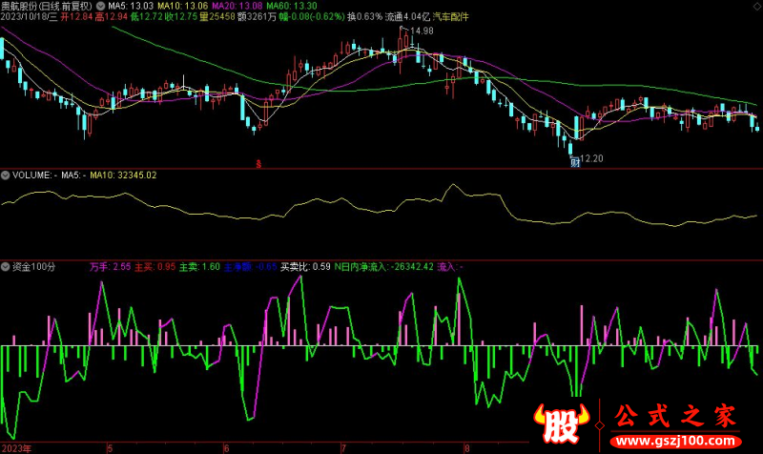Expand the 资金100分 indicator panel arrow

pos(6,267)
